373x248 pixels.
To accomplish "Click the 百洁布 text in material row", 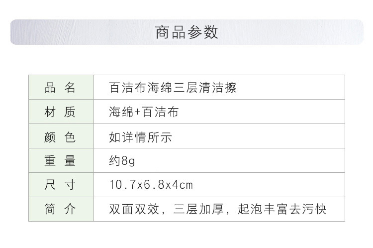I will (x=160, y=113).
